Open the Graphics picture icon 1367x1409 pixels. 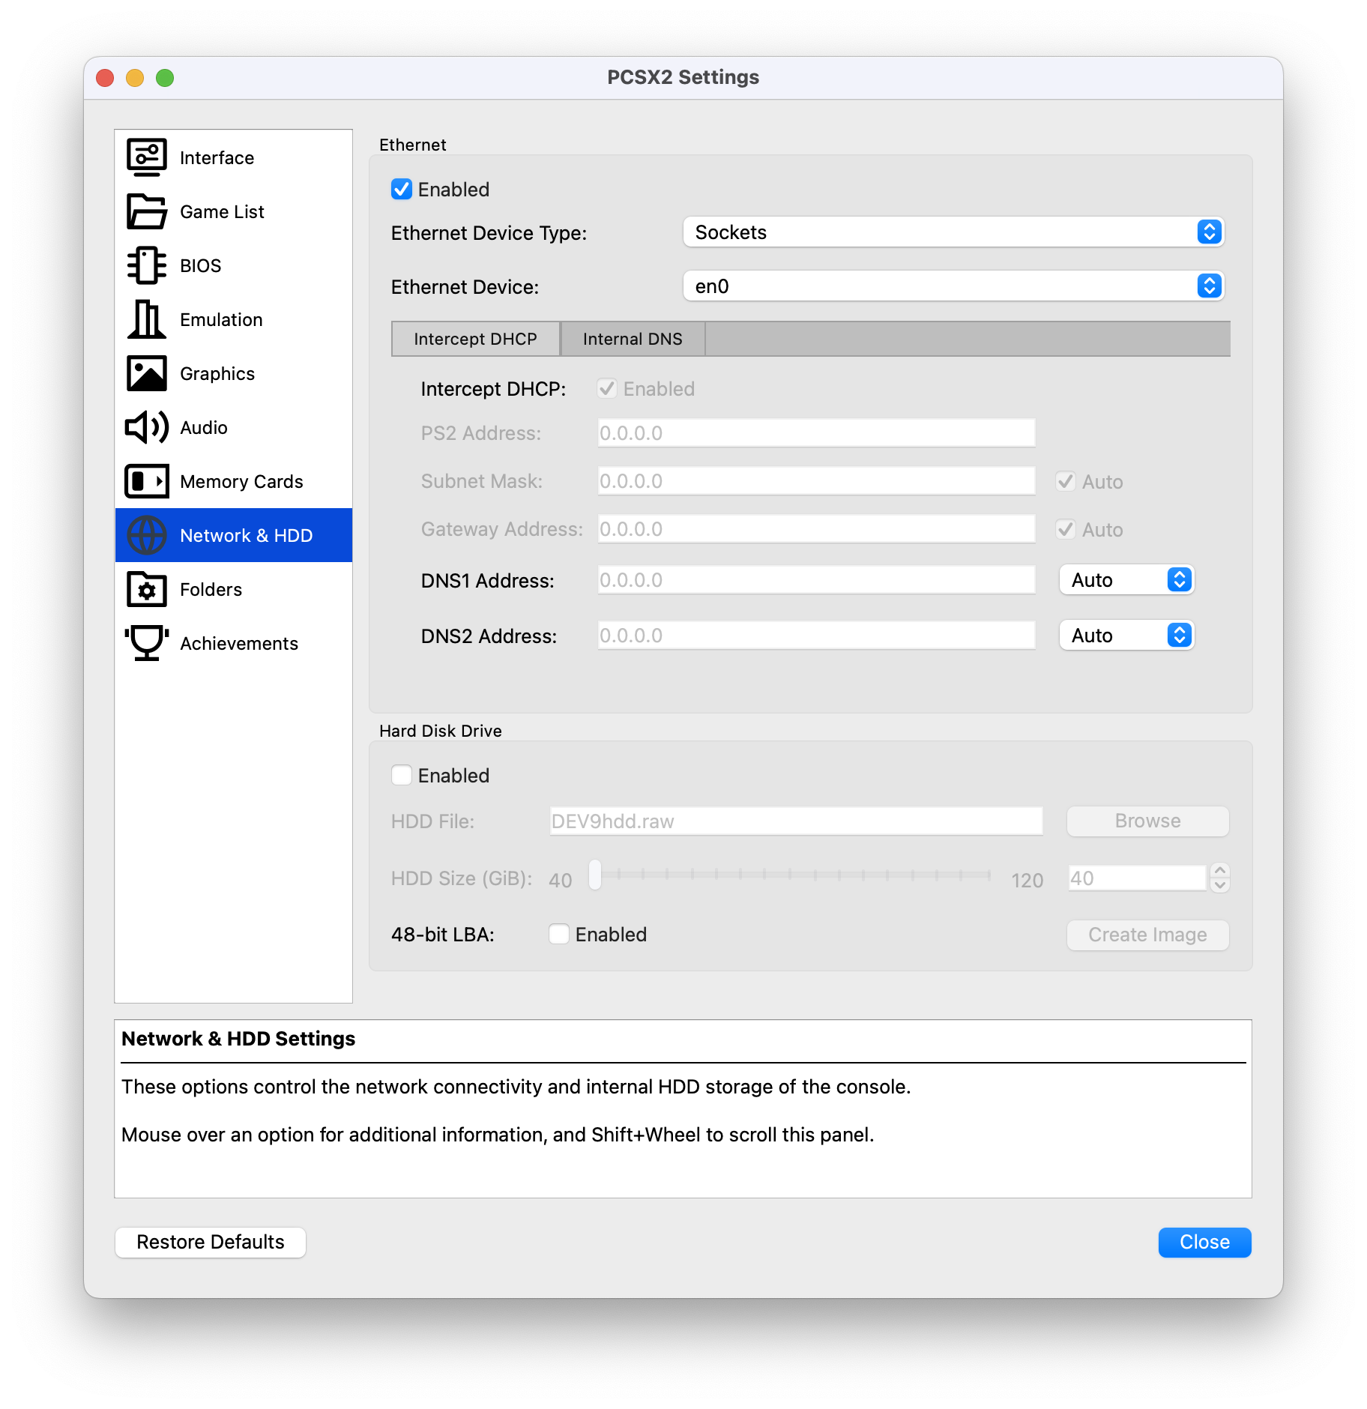click(147, 373)
